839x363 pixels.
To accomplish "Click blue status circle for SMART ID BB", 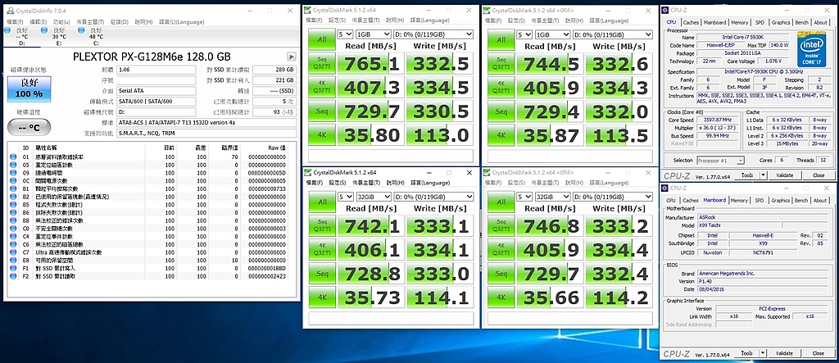I will tap(13, 220).
